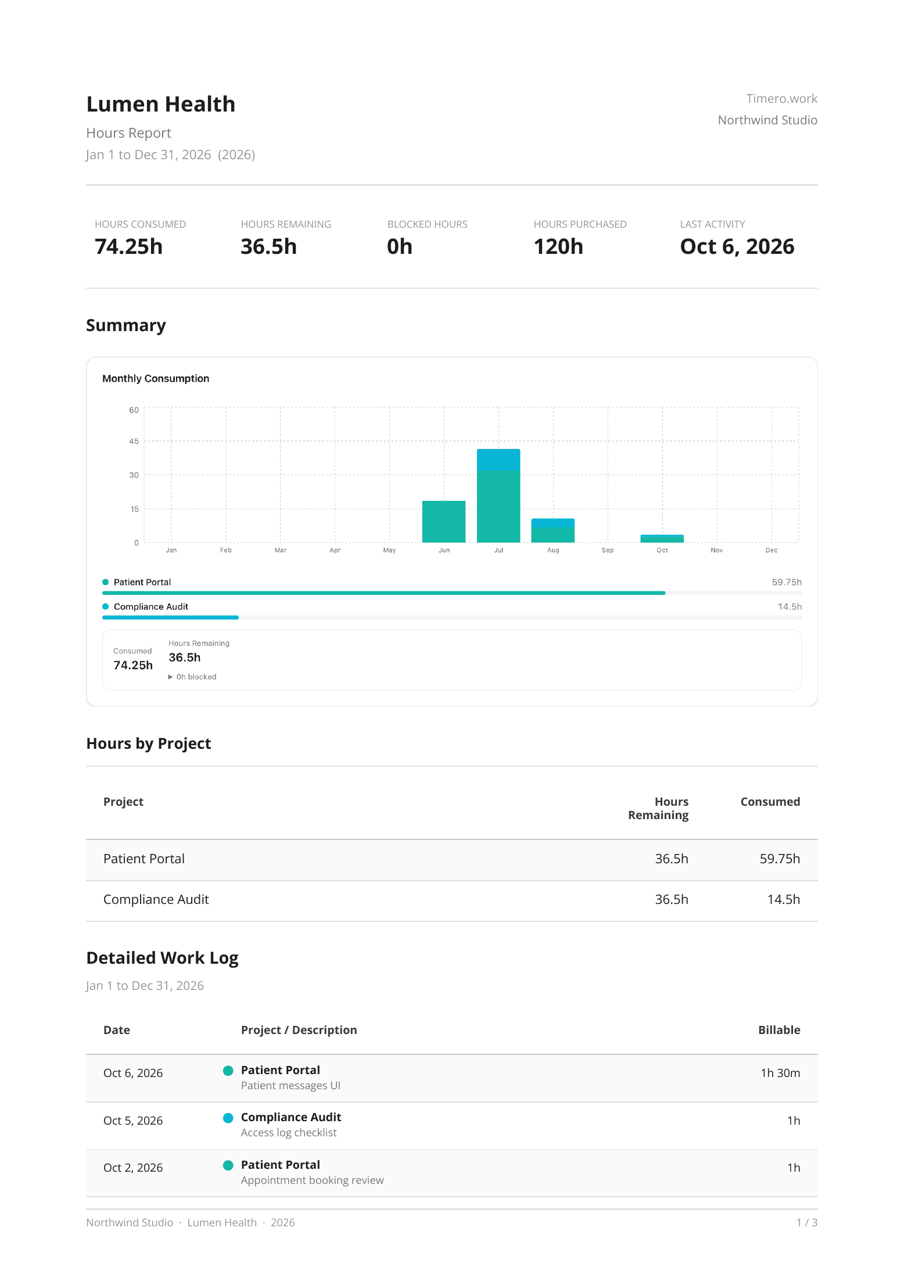Viewport: 904px width, 1278px height.
Task: Click the Oct bar in the Monthly Consumption chart
Action: click(x=662, y=539)
